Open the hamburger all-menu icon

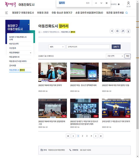point(6,13)
